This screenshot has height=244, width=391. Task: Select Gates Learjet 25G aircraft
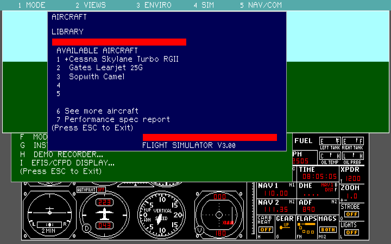click(99, 68)
